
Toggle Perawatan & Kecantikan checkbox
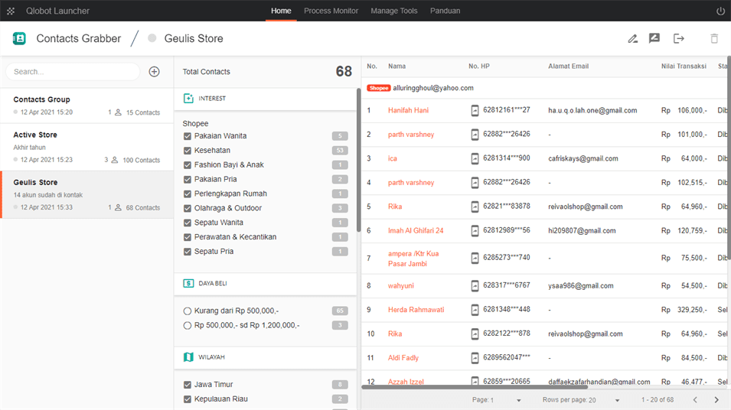coord(188,237)
